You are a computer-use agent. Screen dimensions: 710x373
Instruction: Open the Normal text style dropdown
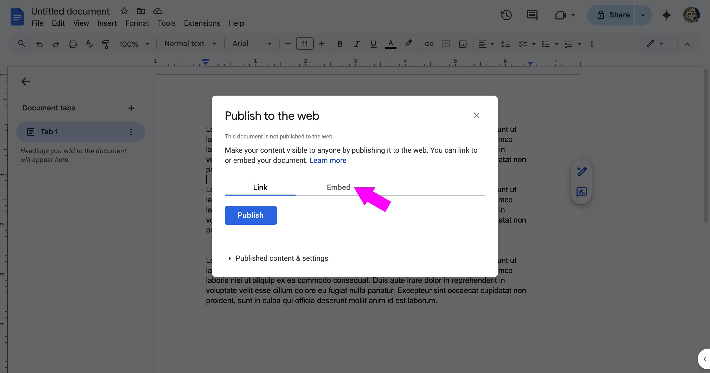tap(190, 43)
